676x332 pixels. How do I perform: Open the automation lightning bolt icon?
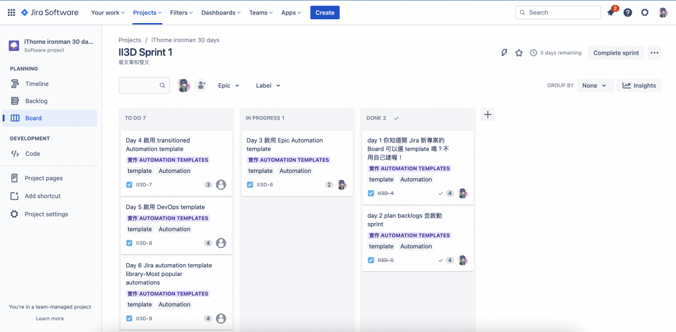[504, 53]
